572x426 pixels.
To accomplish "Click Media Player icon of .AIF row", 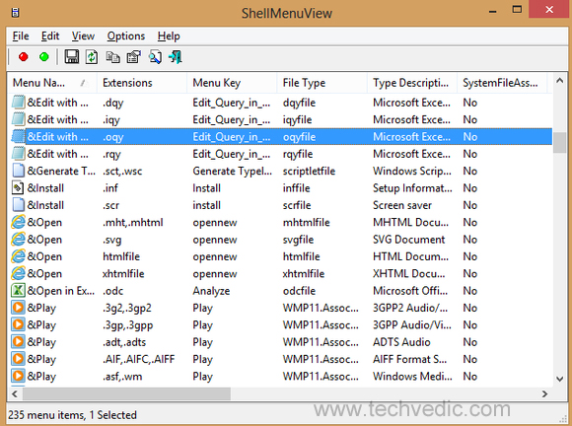I will tap(18, 359).
